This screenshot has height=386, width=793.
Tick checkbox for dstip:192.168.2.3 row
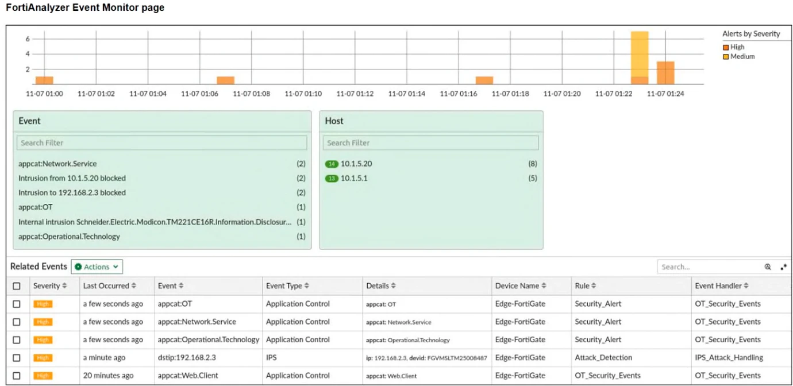(x=17, y=358)
